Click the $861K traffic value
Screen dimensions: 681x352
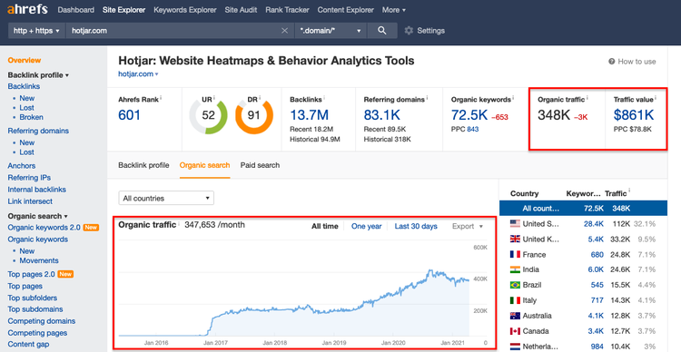coord(634,115)
